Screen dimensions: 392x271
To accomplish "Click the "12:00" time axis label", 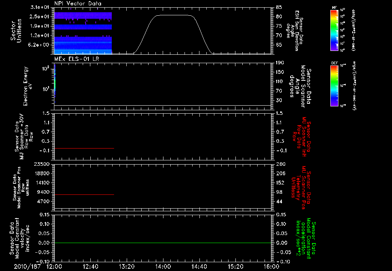I will tap(54, 266).
